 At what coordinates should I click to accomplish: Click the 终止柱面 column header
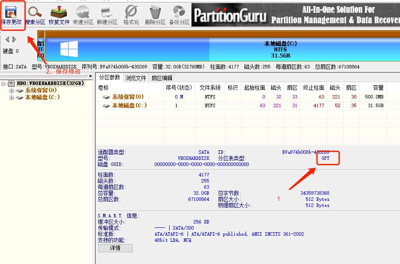click(x=313, y=88)
